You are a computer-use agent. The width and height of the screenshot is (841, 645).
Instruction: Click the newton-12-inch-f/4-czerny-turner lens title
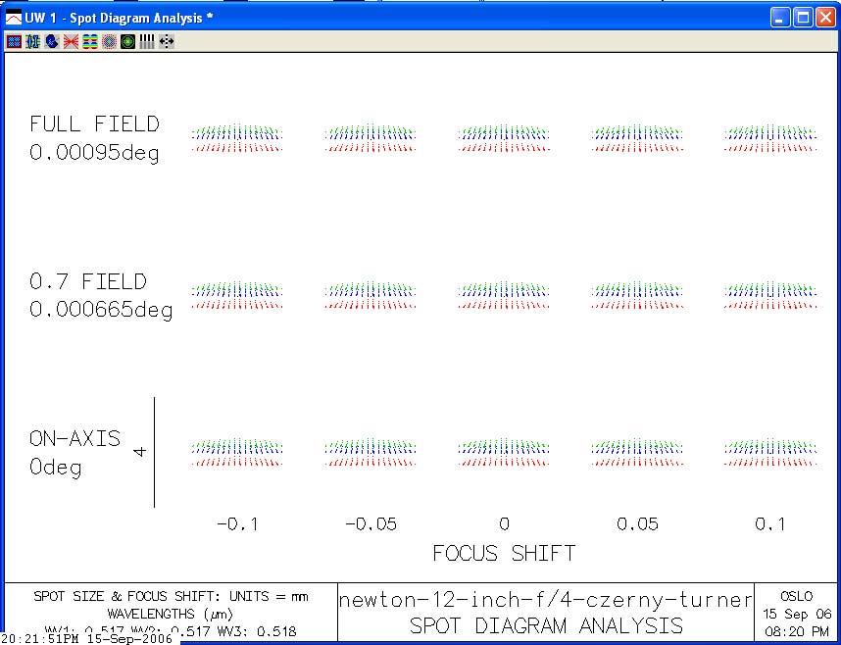546,601
